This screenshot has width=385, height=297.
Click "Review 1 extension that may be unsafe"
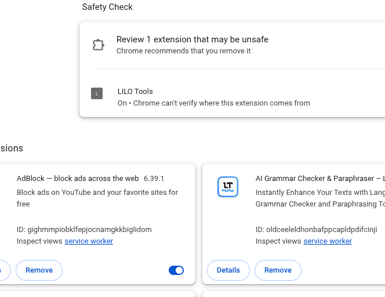[x=192, y=39]
